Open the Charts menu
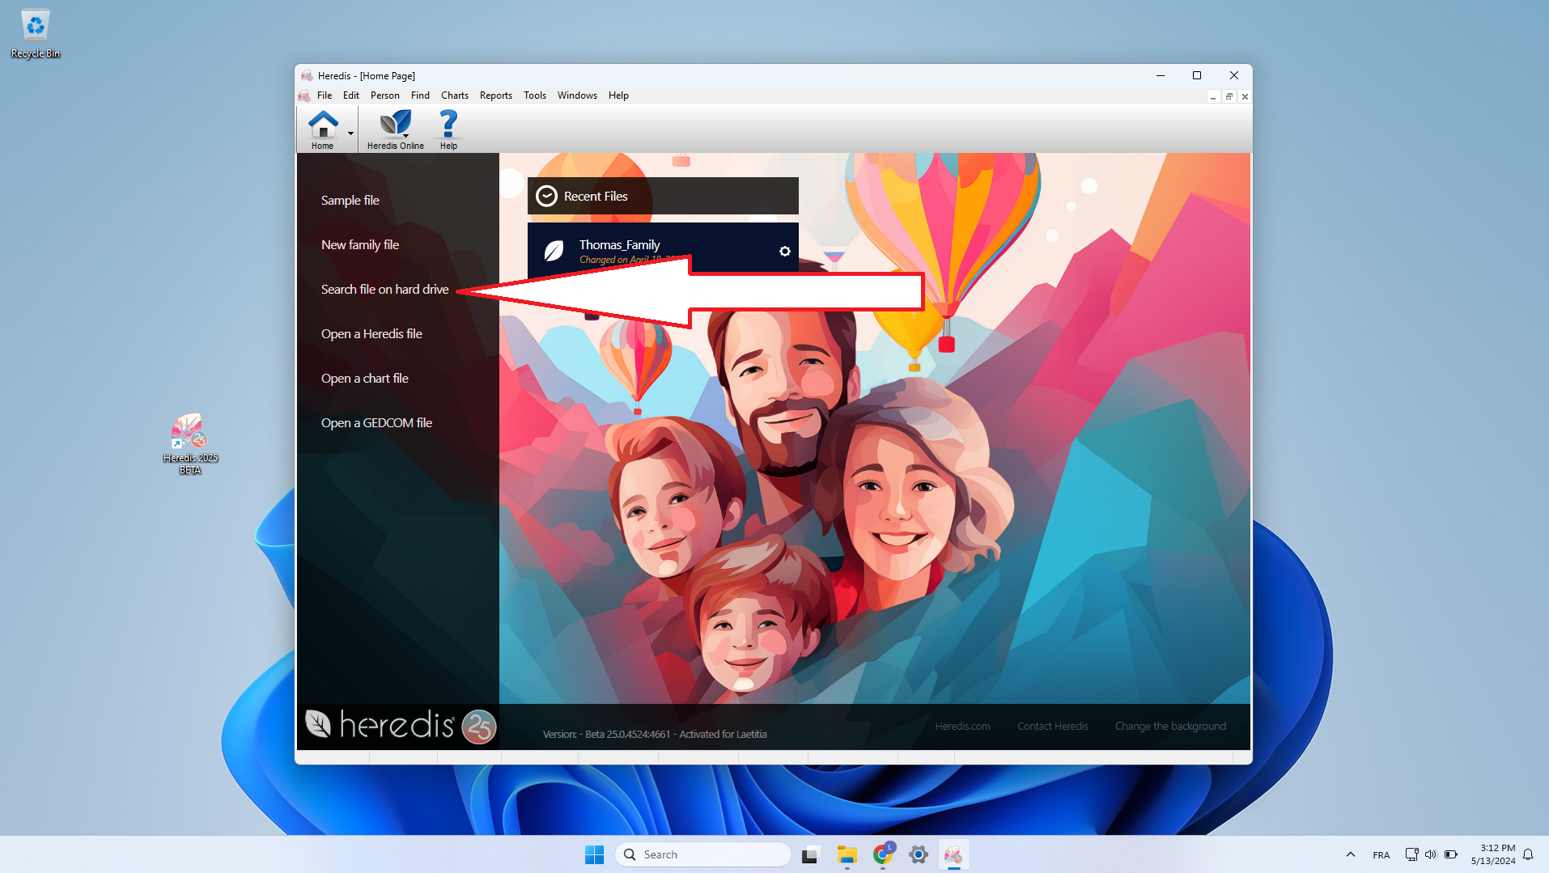The width and height of the screenshot is (1549, 873). click(x=454, y=95)
